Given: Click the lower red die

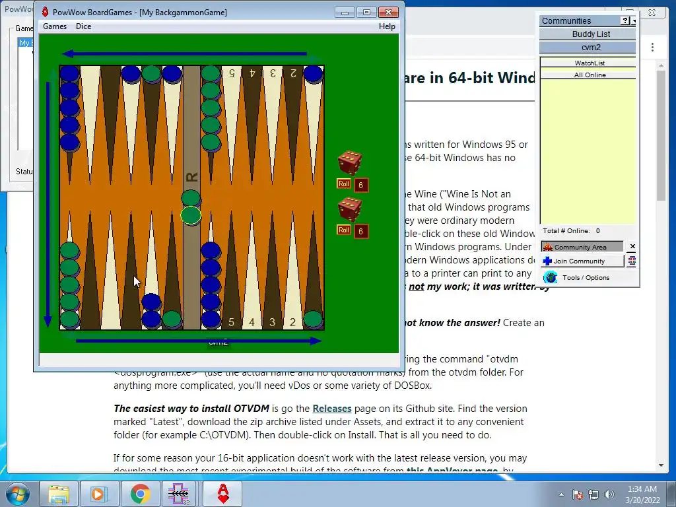Looking at the screenshot, I should pos(350,209).
